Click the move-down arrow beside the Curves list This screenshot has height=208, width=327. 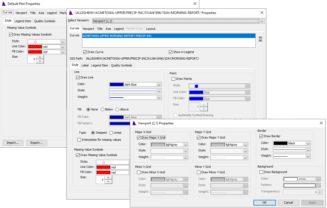(260, 41)
